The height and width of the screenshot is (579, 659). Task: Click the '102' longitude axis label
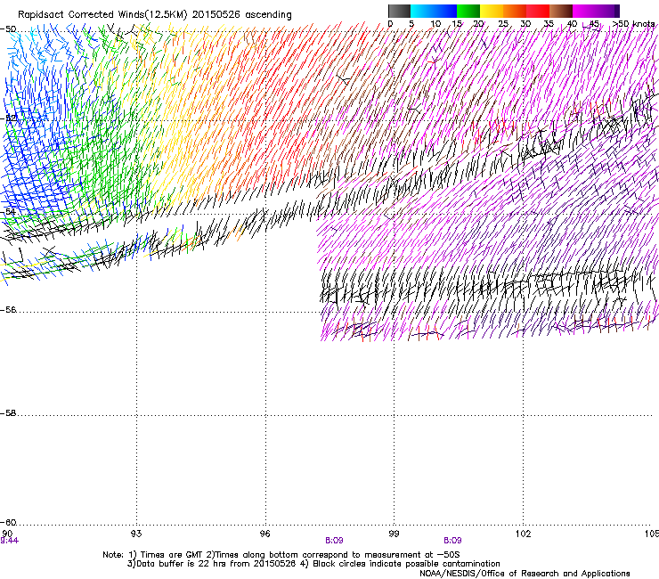523,534
